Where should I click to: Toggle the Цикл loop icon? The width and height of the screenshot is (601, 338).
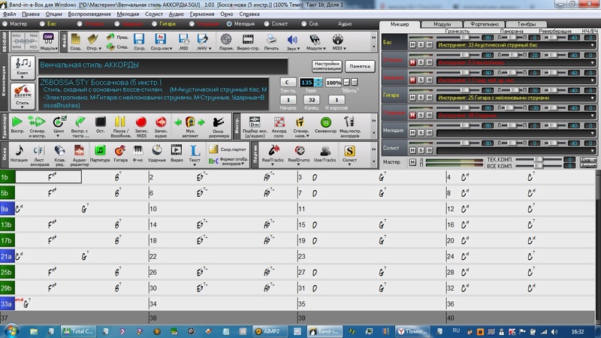[59, 122]
